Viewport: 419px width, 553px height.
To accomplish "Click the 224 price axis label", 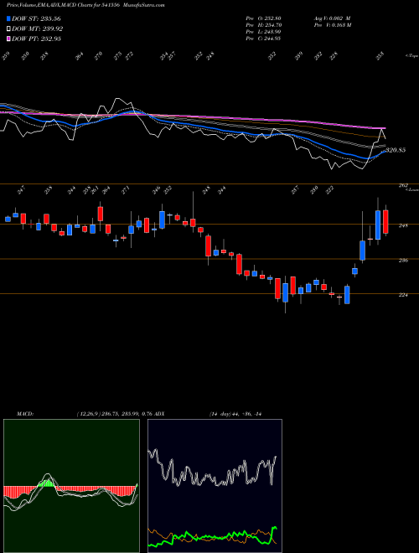I will click(403, 295).
